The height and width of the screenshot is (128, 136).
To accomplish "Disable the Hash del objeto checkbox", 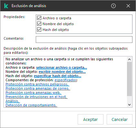I will tap(39, 30).
